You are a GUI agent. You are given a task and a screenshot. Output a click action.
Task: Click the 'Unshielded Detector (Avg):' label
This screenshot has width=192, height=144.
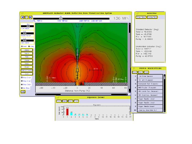(x=149, y=46)
